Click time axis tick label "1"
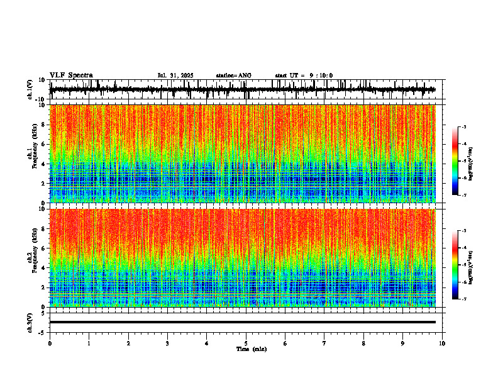 click(89, 343)
